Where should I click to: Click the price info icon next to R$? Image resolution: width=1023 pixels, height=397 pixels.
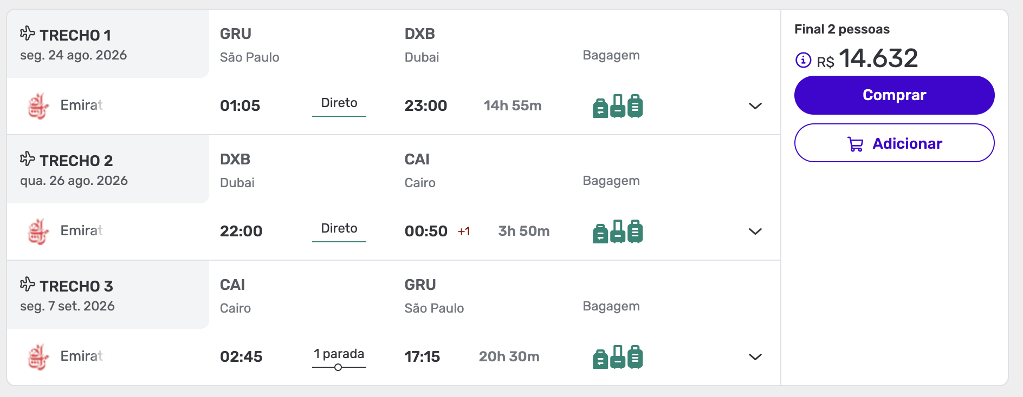point(803,60)
